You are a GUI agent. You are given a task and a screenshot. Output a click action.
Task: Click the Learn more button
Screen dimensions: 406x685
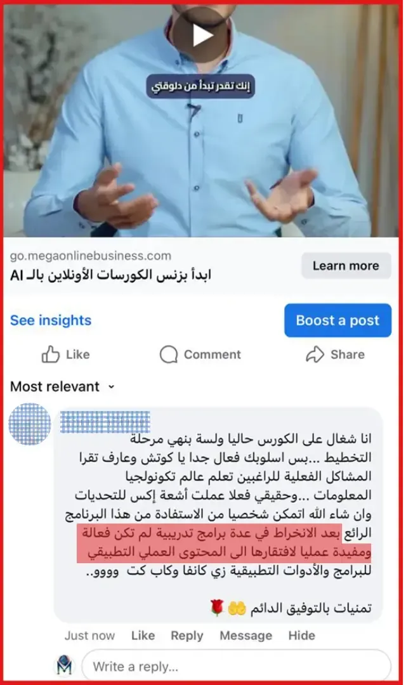[x=346, y=266]
